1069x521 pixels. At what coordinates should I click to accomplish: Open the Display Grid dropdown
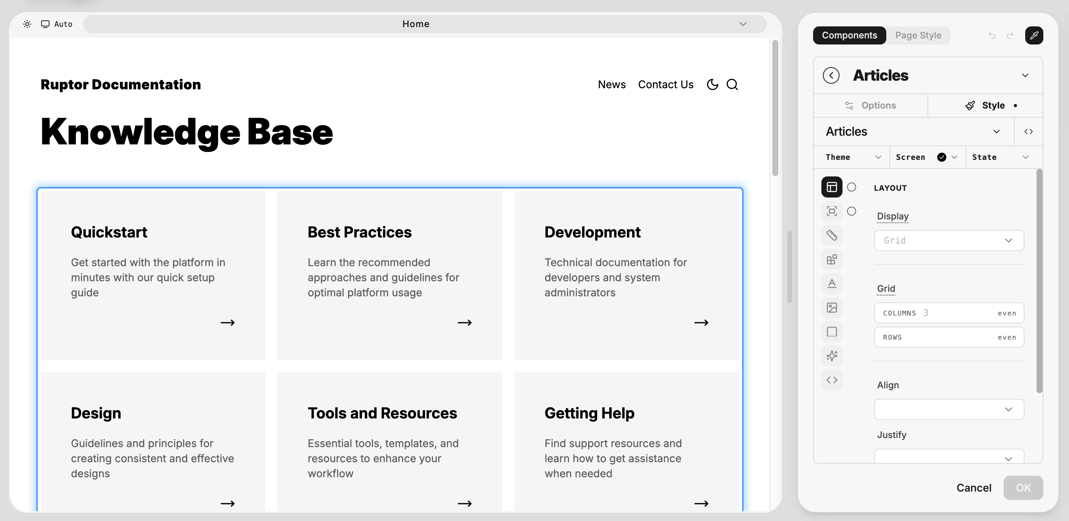point(949,241)
